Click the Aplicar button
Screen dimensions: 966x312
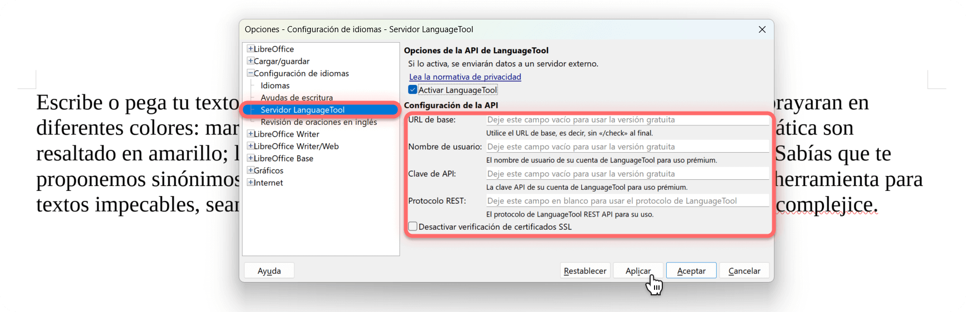click(638, 271)
